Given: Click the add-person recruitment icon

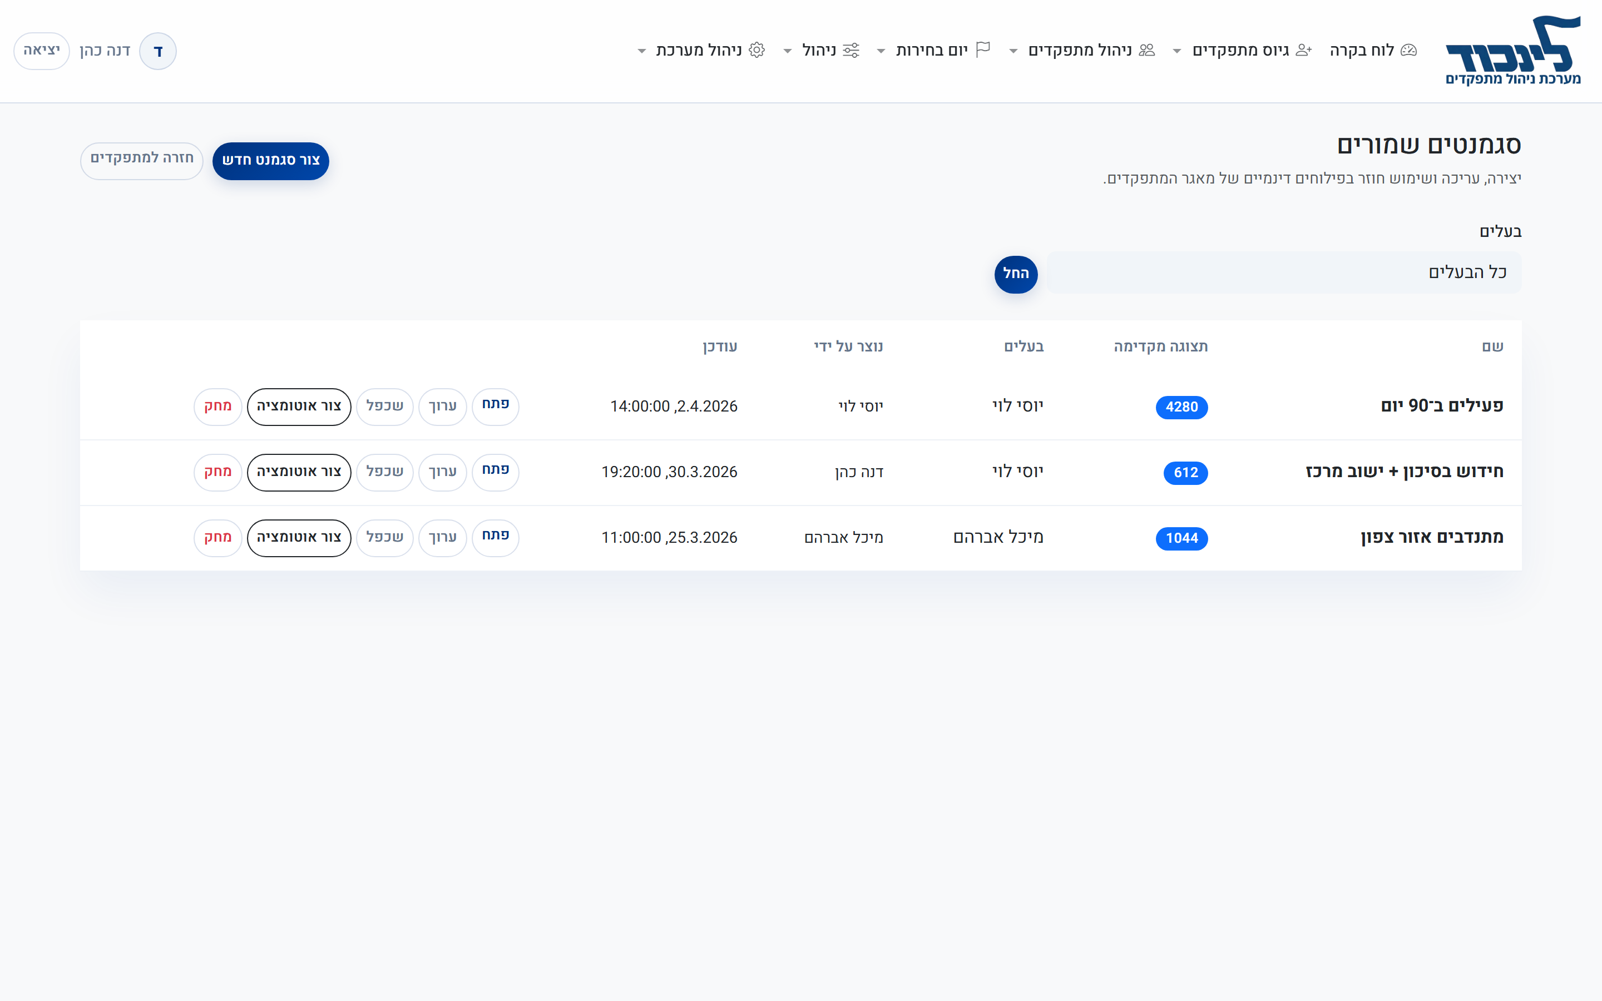Looking at the screenshot, I should tap(1303, 50).
